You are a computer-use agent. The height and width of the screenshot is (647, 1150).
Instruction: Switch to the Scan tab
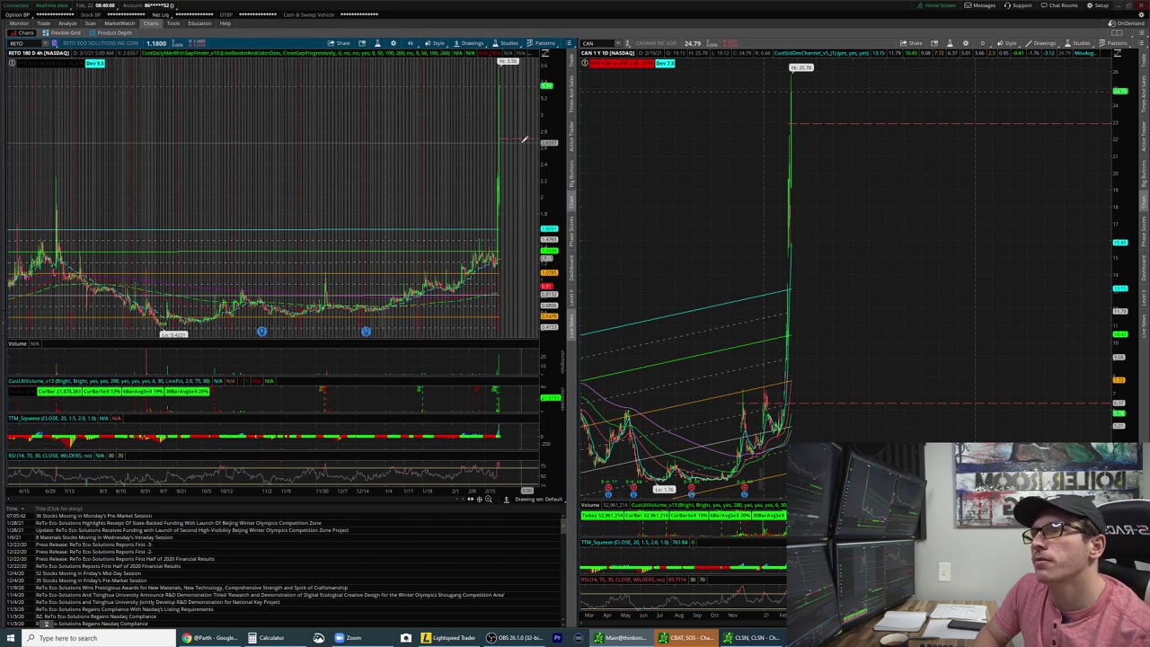[x=90, y=23]
